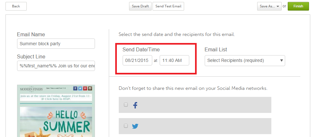Screen dimensions: 318x137
Task: Enable sharing to Facebook checkbox
Action: coord(126,105)
